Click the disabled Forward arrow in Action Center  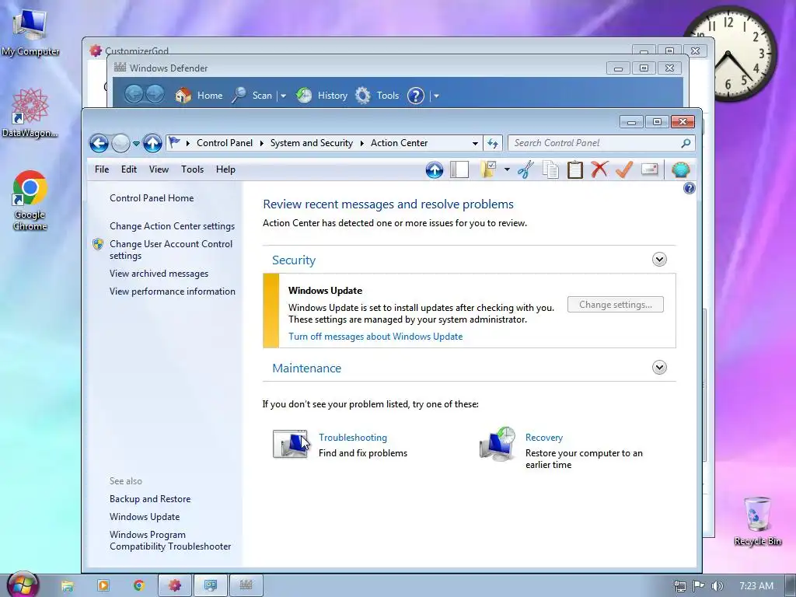point(120,143)
